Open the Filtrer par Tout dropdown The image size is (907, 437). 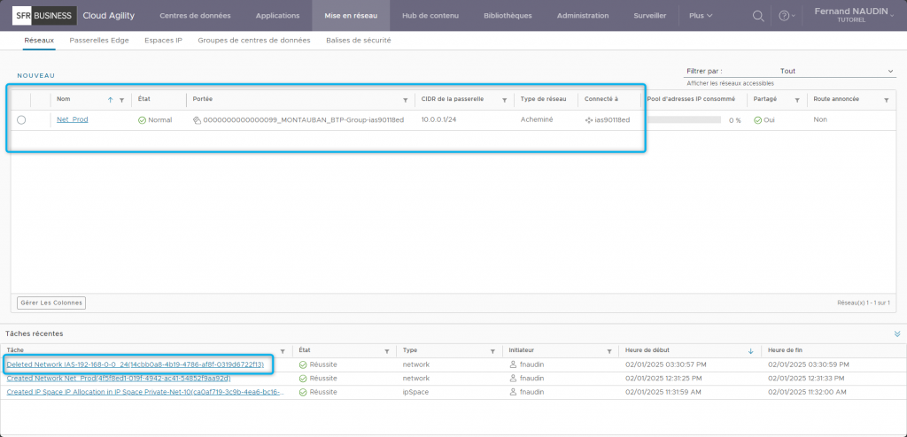[836, 71]
